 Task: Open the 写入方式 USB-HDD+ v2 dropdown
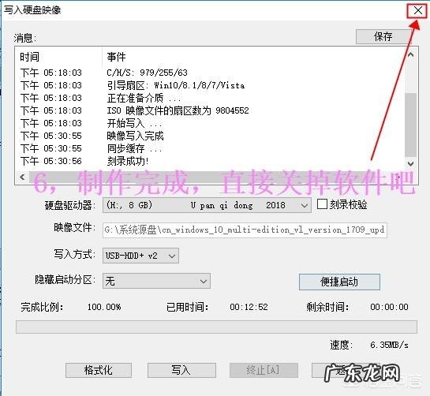pyautogui.click(x=140, y=256)
